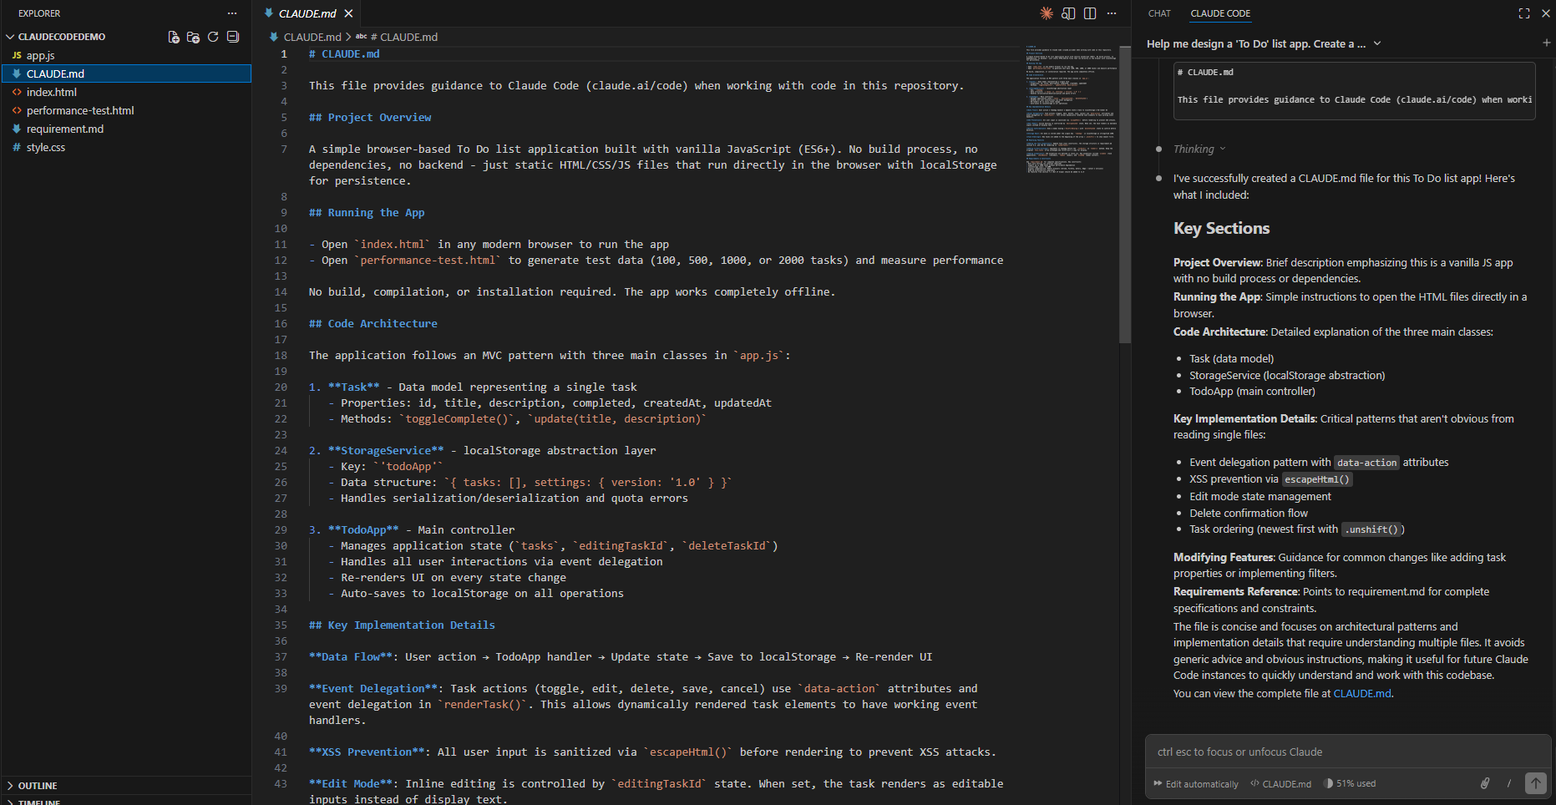The height and width of the screenshot is (805, 1556).
Task: Switch to the CHAT tab
Action: 1159,13
